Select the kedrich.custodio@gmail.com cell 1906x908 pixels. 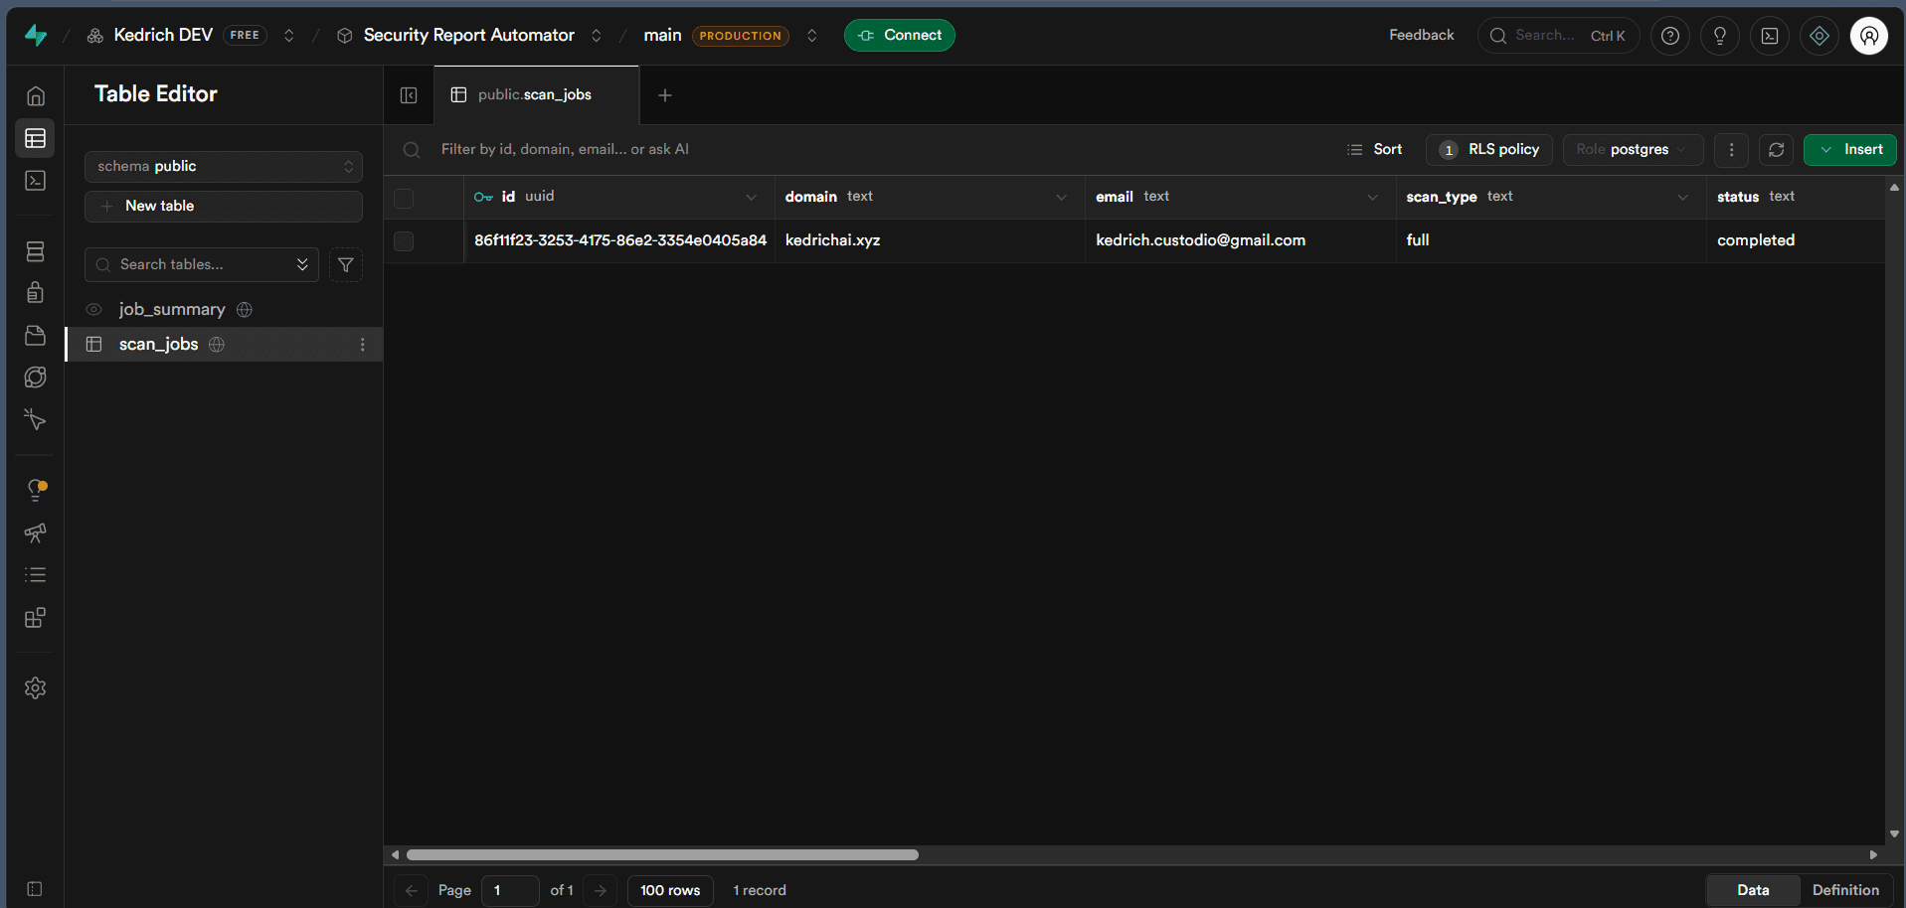pos(1240,241)
